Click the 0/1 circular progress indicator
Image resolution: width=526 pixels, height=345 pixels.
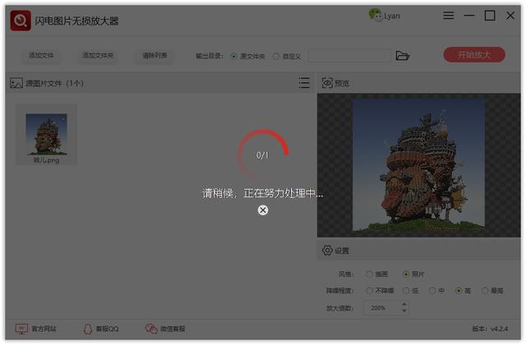tap(263, 155)
